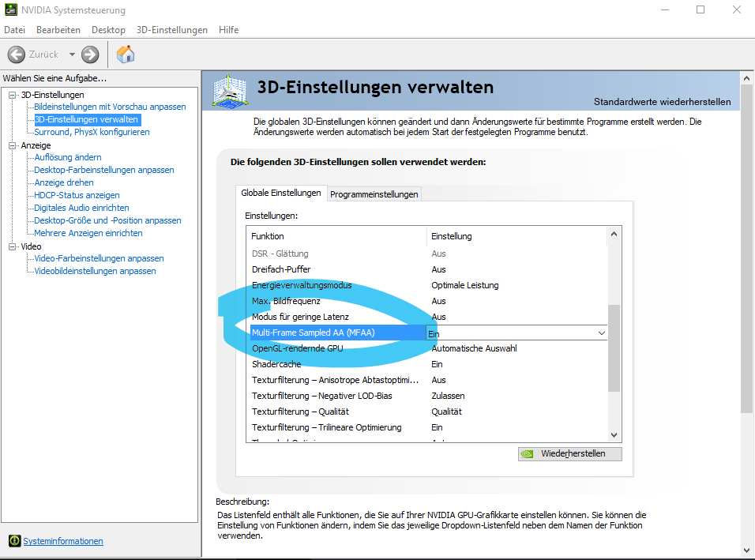Maximize the NVIDIA Systemsteuerung window
The width and height of the screenshot is (755, 560).
click(701, 9)
